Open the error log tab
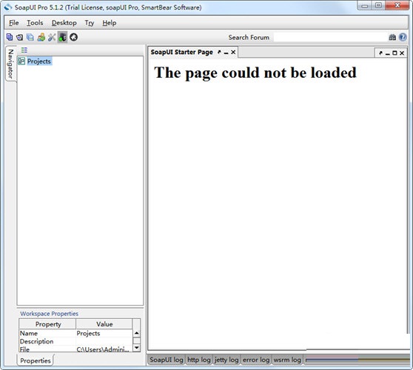The image size is (413, 370). click(x=256, y=360)
